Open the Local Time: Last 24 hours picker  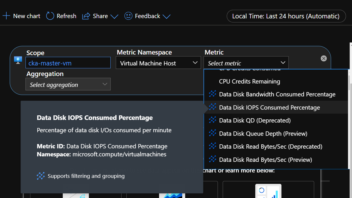point(286,16)
